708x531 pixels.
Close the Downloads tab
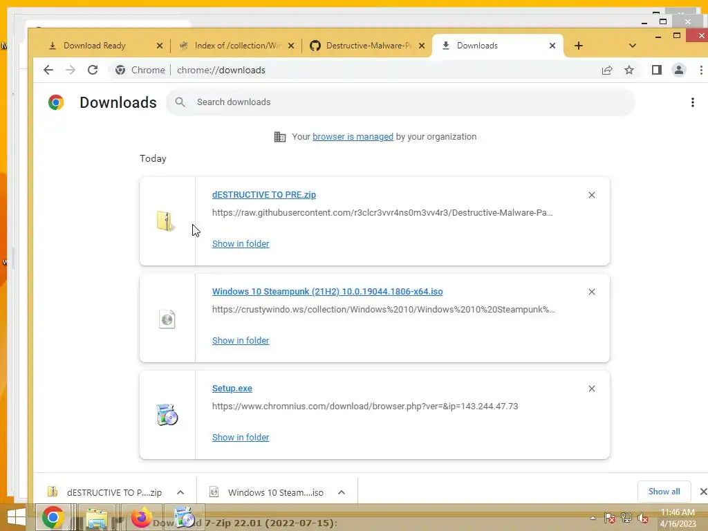(552, 46)
